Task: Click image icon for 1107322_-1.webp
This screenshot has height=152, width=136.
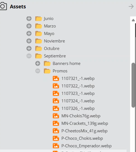Action: [x=56, y=86]
